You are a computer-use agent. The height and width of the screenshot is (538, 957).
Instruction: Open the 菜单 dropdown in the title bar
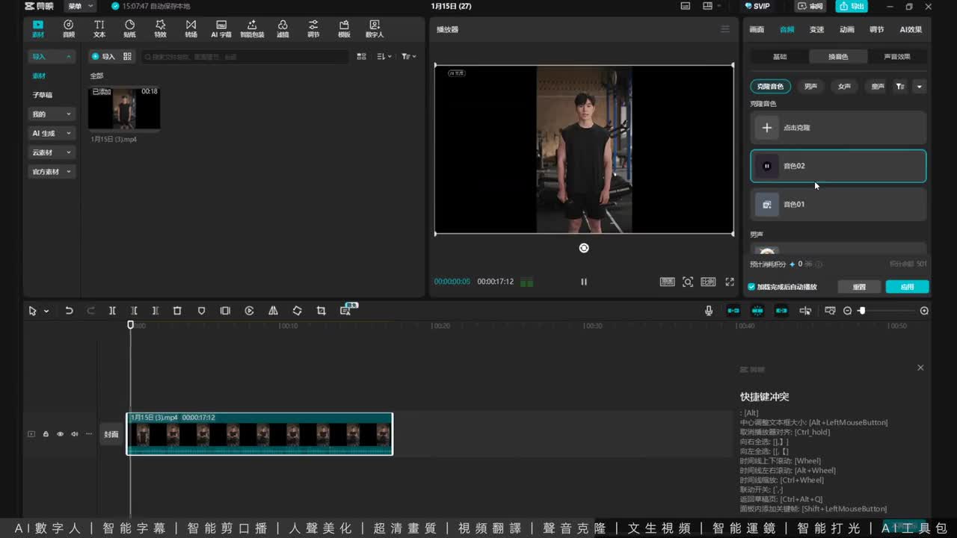tap(79, 7)
